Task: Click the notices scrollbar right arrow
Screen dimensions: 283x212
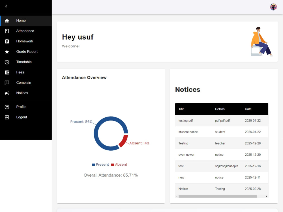Action: (266, 196)
